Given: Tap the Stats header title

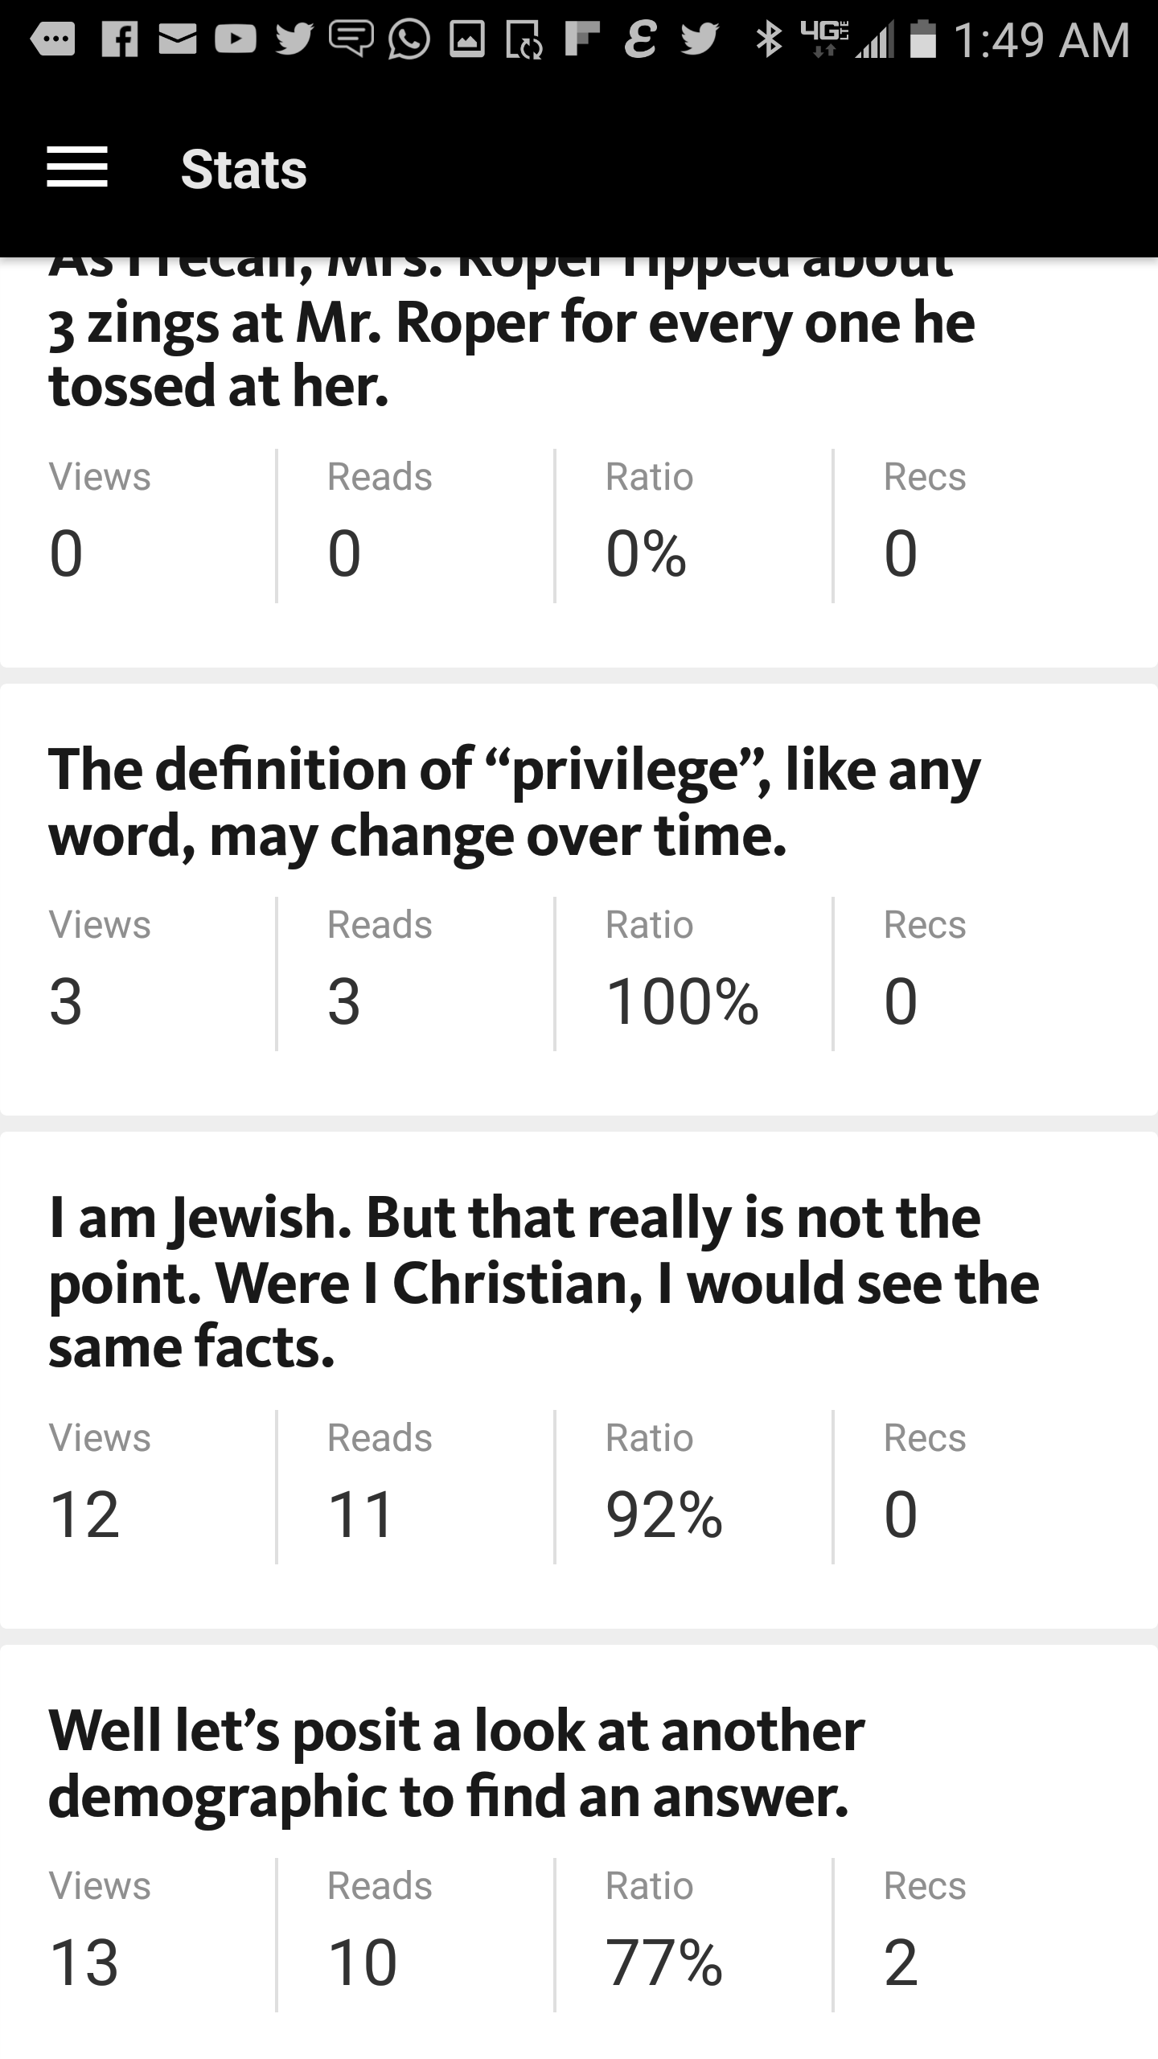Looking at the screenshot, I should click(x=244, y=170).
